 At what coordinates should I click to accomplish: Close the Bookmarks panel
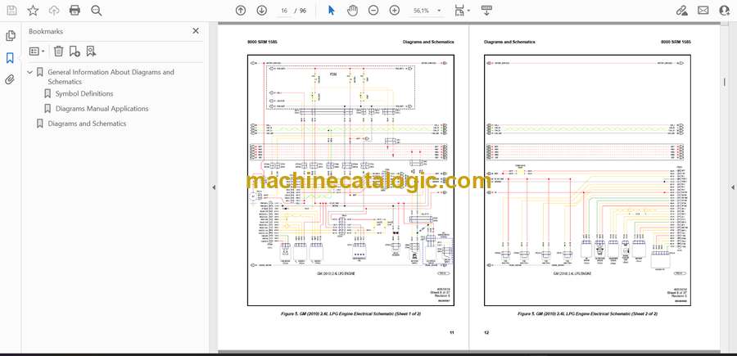point(196,31)
